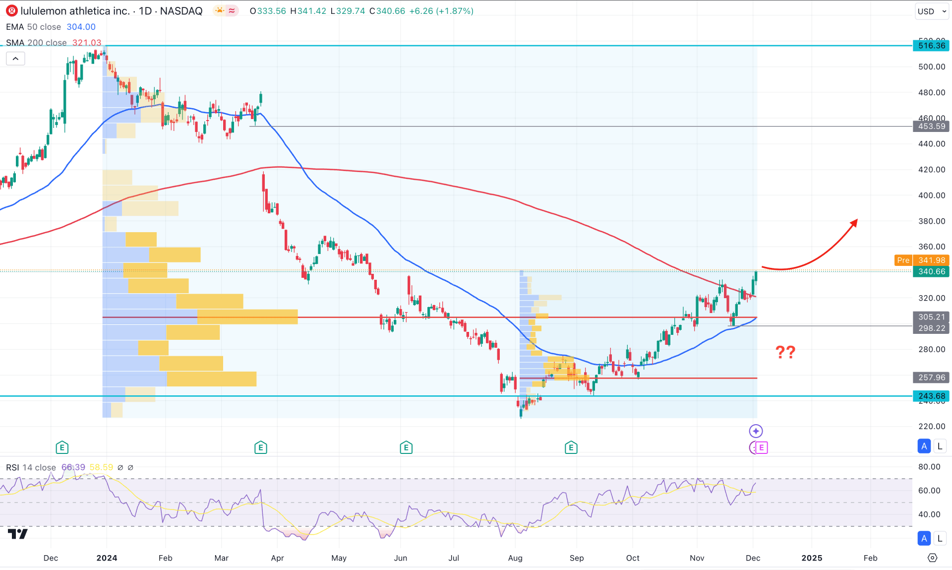Click the 1D interval label
Screen dimensions: 952x570
(145, 10)
